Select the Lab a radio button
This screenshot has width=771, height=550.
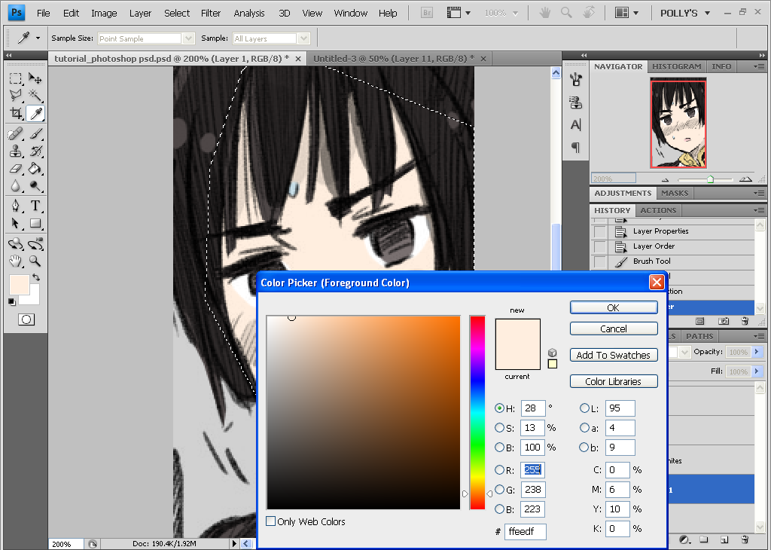pyautogui.click(x=584, y=428)
